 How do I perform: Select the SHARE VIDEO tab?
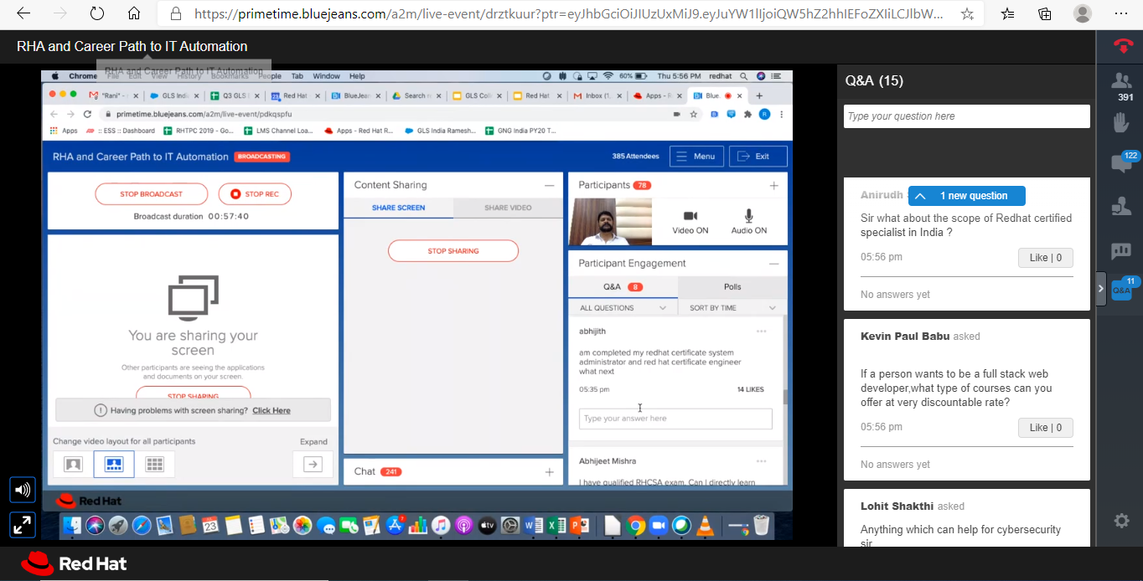click(508, 208)
